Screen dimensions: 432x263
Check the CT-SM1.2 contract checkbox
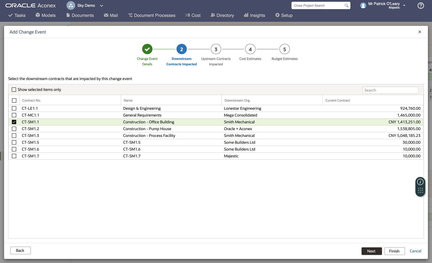coord(14,129)
